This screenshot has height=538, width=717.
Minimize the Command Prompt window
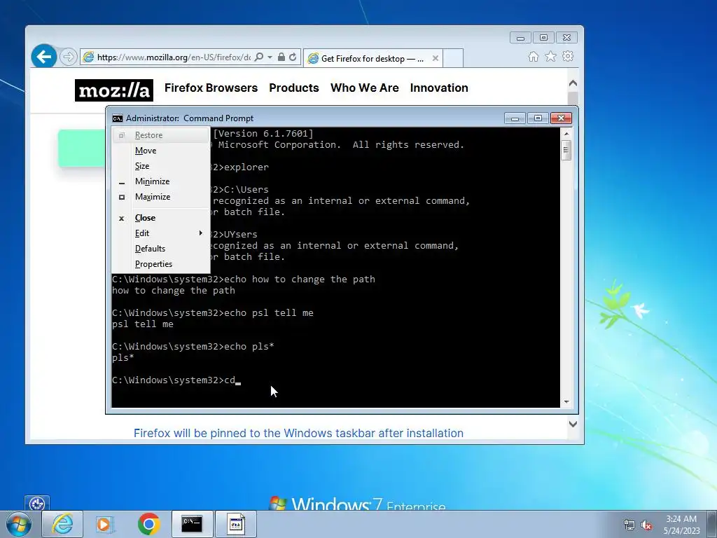pos(515,118)
